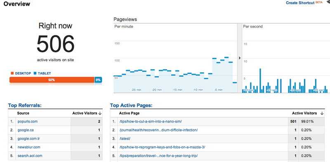This screenshot has height=162, width=330.
Task: Click the 501 visitors cell
Action: coord(293,122)
